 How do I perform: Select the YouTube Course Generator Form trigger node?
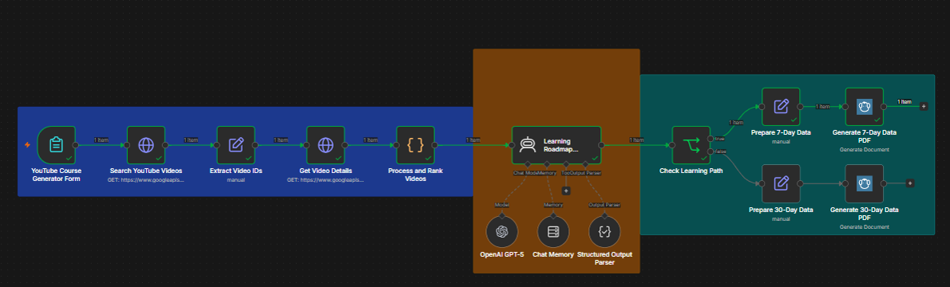[x=57, y=145]
